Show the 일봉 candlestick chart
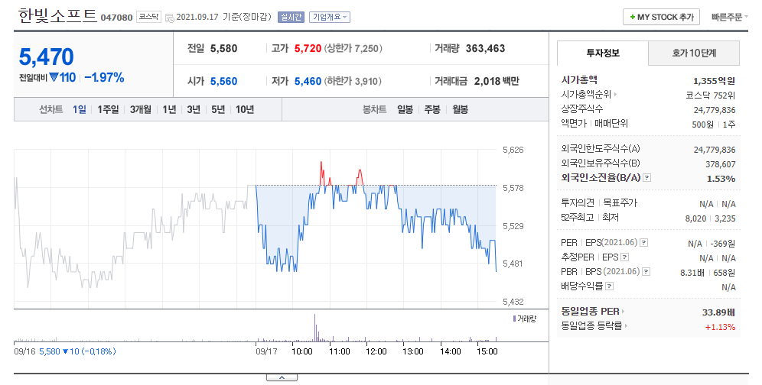The height and width of the screenshot is (385, 762). coord(405,110)
